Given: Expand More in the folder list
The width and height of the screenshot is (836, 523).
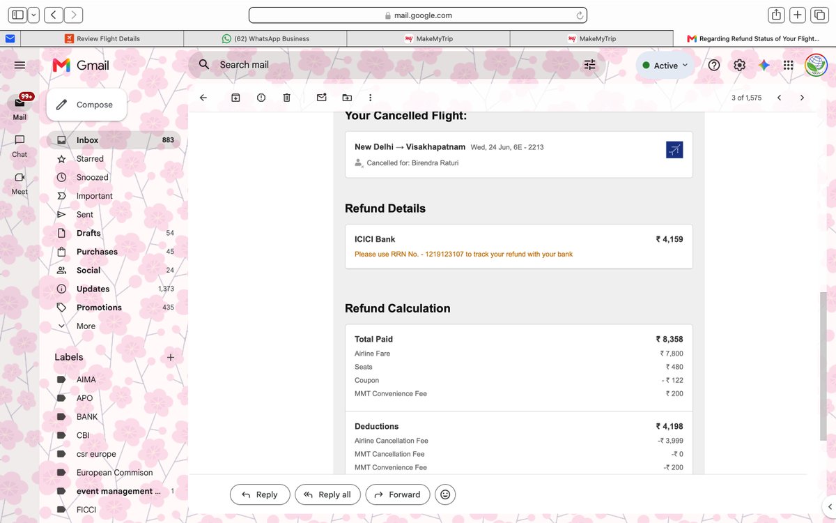Looking at the screenshot, I should point(114,326).
